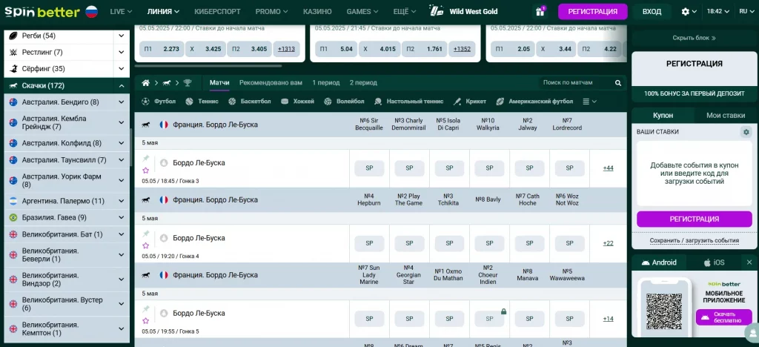Open the LIVE dropdown menu
The width and height of the screenshot is (759, 347).
121,12
